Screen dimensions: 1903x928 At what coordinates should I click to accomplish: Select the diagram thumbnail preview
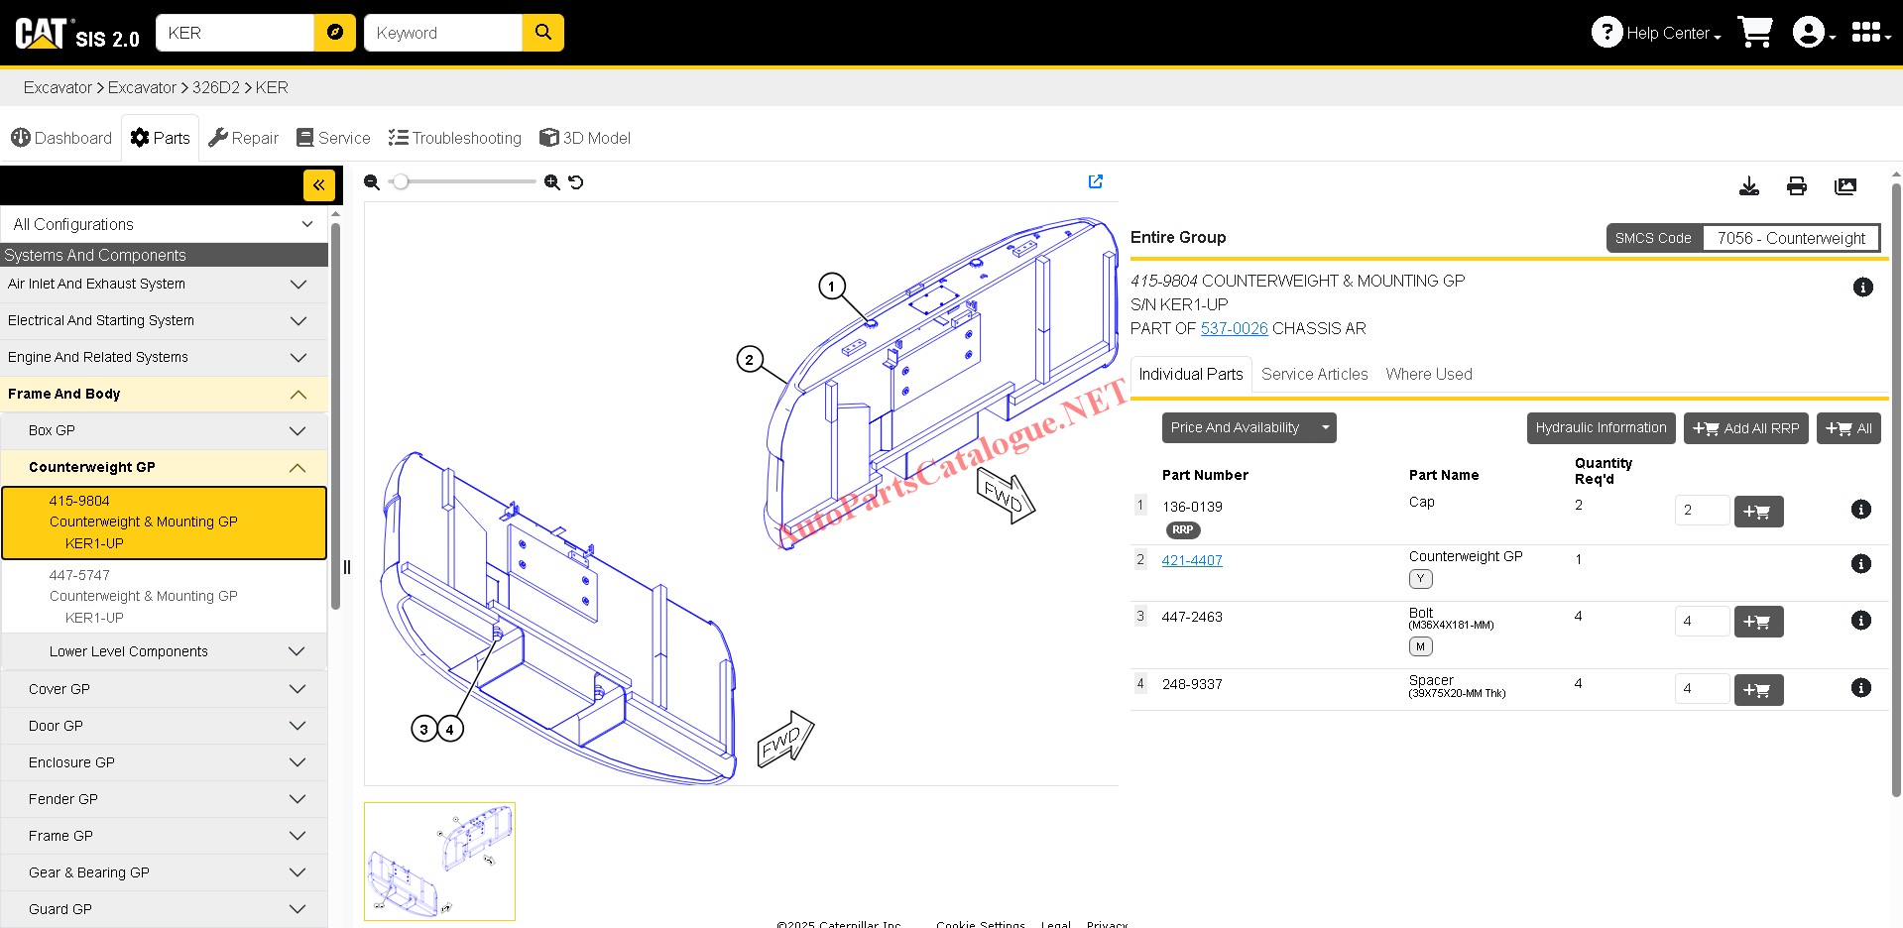point(439,861)
